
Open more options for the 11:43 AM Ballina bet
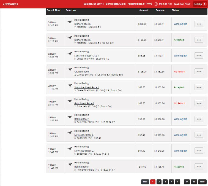(199, 167)
